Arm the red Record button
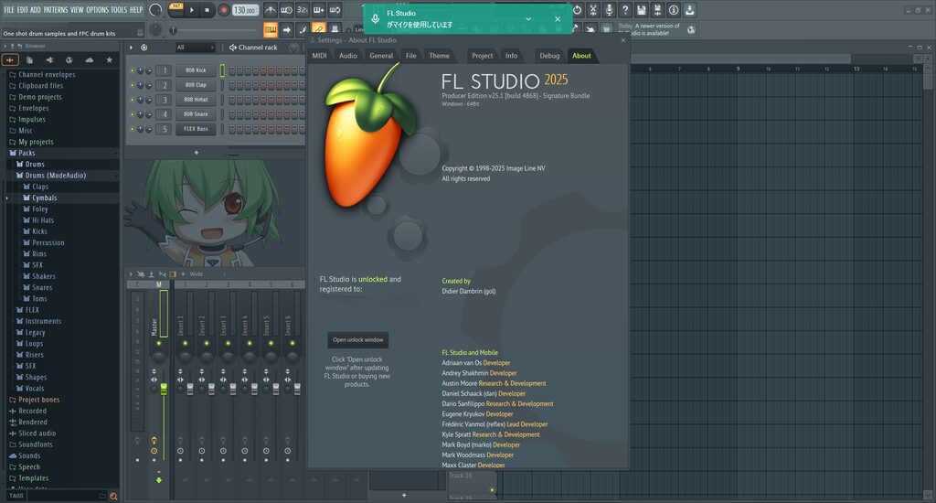 224,10
